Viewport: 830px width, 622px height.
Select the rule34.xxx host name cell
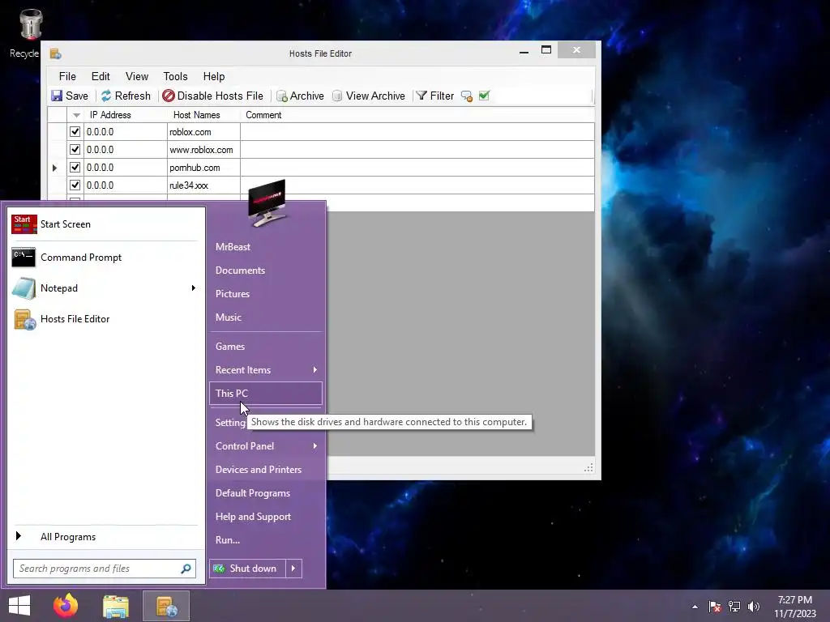pos(203,185)
